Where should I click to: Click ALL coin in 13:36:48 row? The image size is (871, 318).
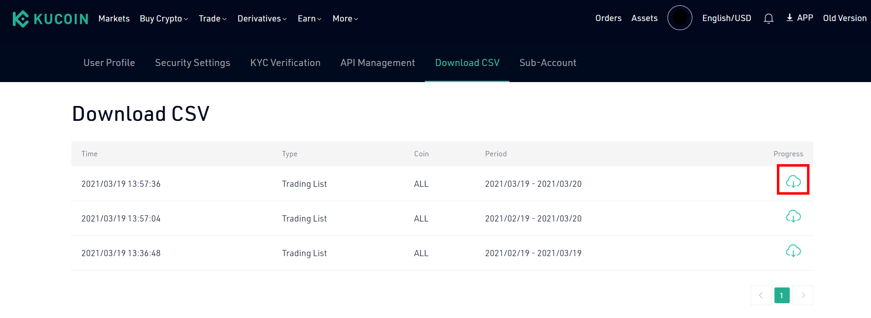tap(421, 253)
